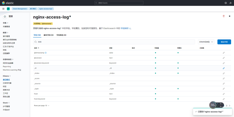Viewport: 234px width, 117px height.
Task: Switch to the 字段筛选 (0) tab
Action: (x=61, y=35)
